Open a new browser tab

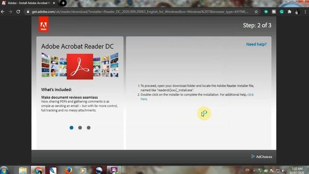coord(63,3)
